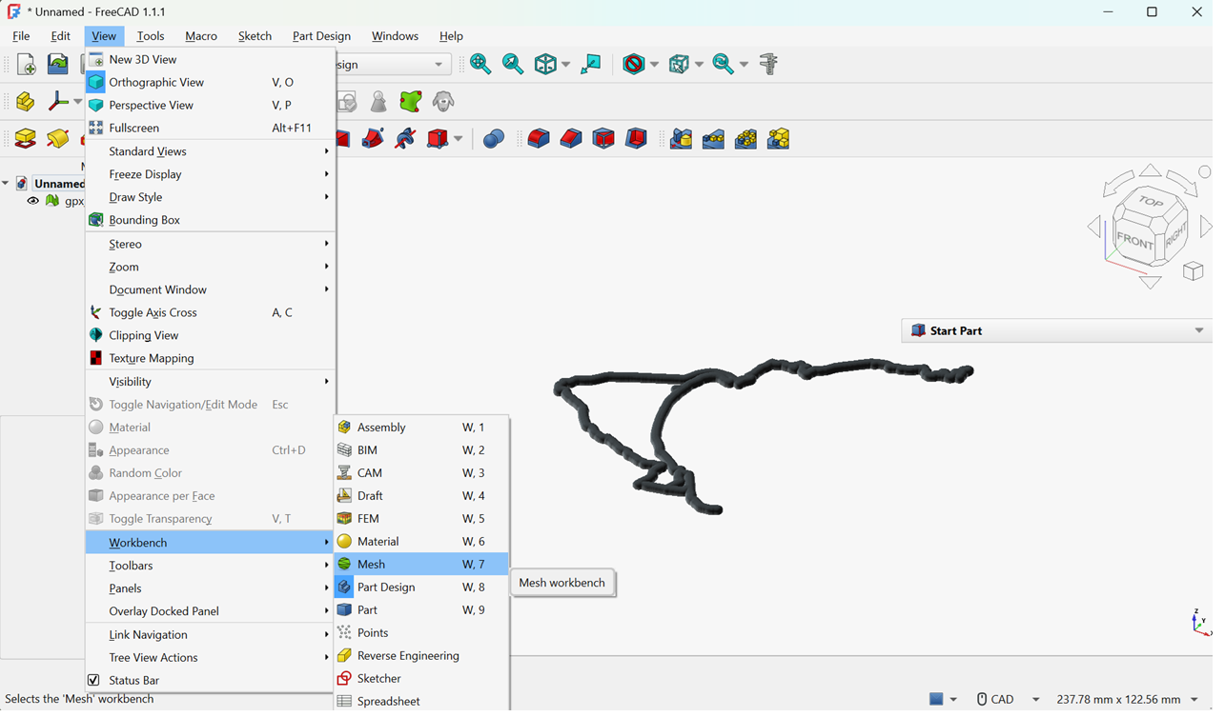Screen dimensions: 1225x717
Task: Open the Clipping View entry
Action: coord(210,335)
